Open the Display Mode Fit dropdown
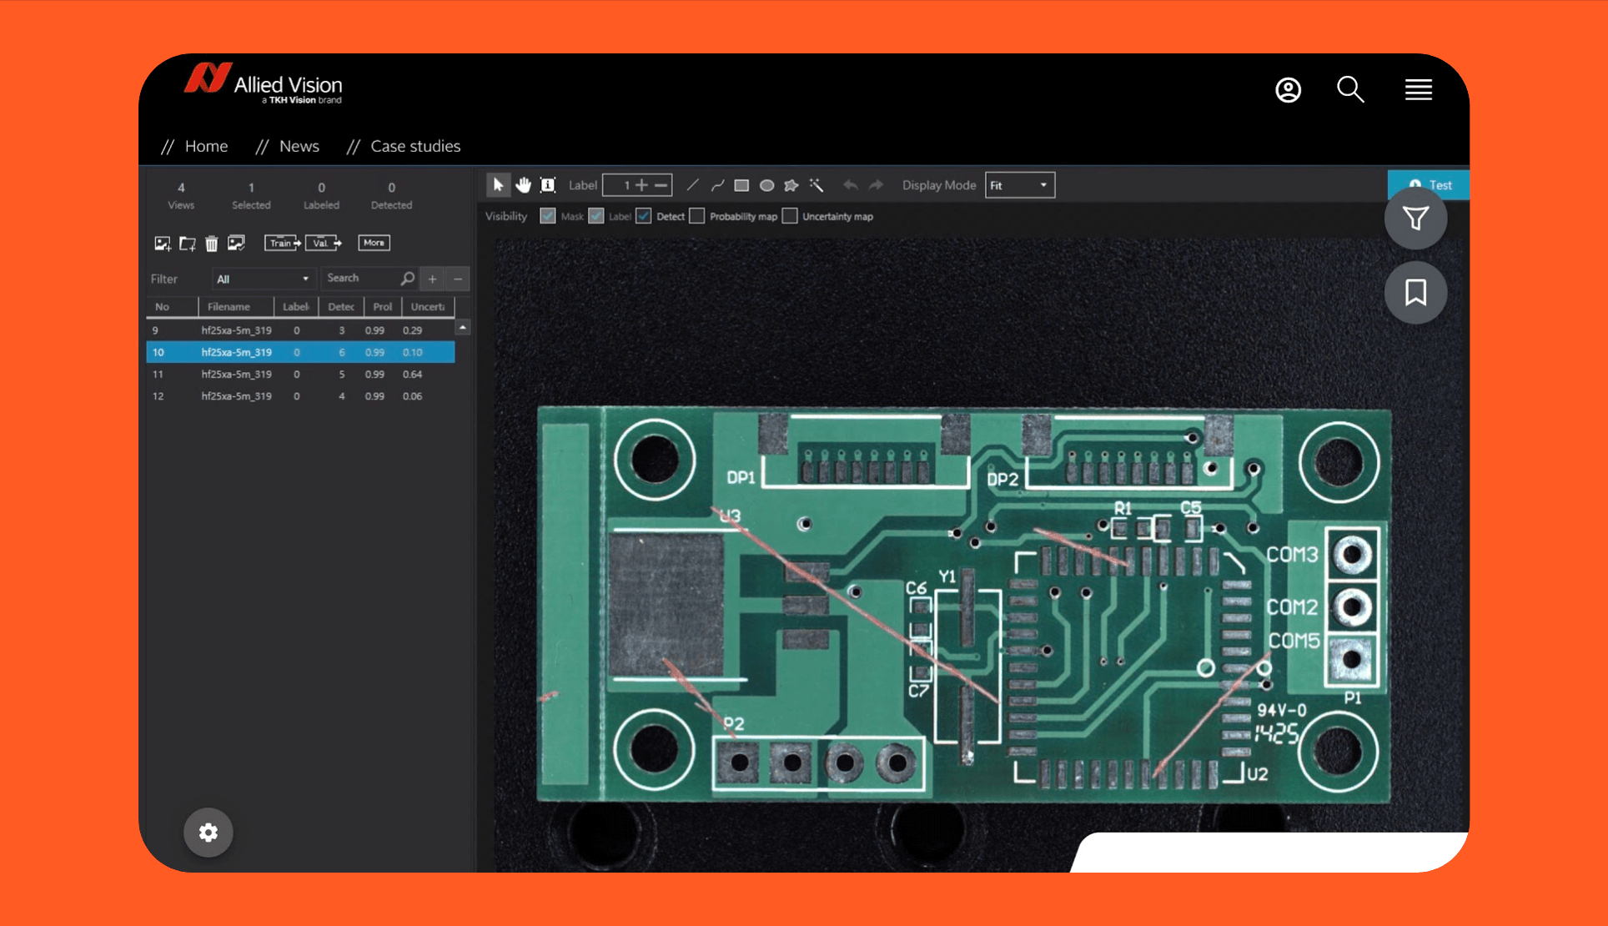 (1019, 185)
